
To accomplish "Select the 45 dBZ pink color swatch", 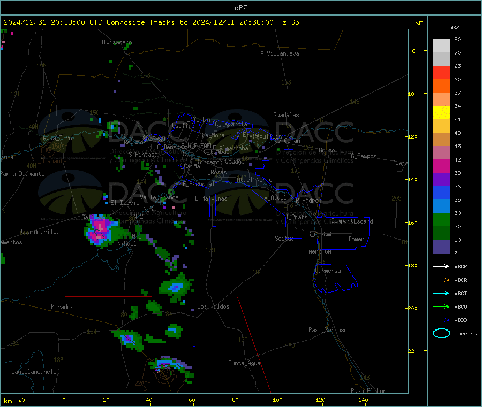I will pyautogui.click(x=441, y=153).
